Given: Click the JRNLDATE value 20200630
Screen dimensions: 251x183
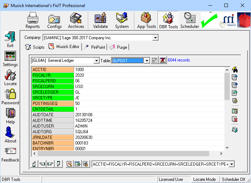Looking at the screenshot, I should tap(84, 137).
